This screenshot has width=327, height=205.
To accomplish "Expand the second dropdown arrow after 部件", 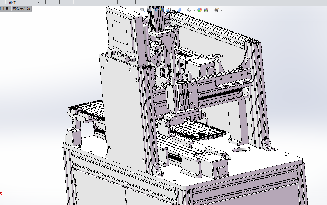I will tap(39, 2).
